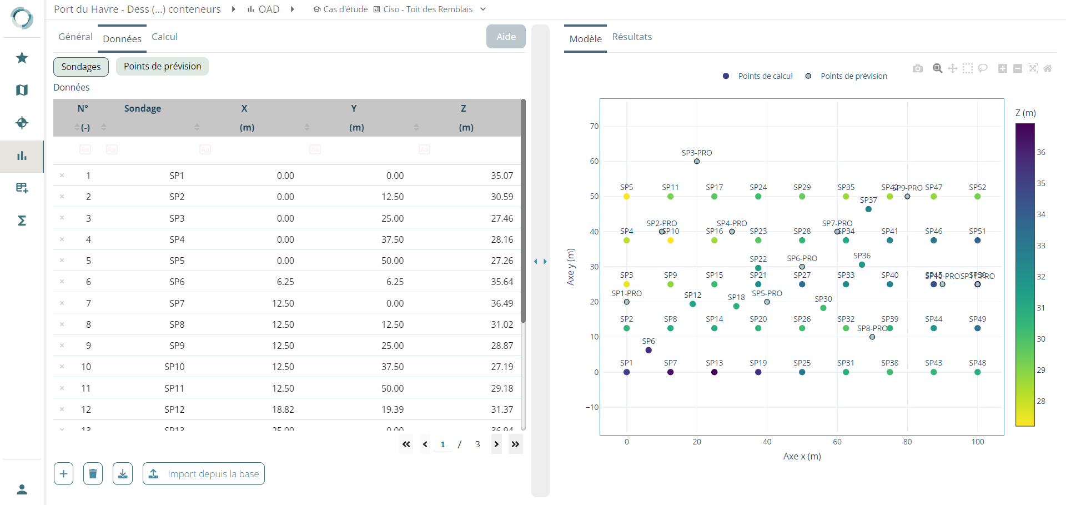Click the Import depuis la base button
The height and width of the screenshot is (505, 1066).
(204, 474)
